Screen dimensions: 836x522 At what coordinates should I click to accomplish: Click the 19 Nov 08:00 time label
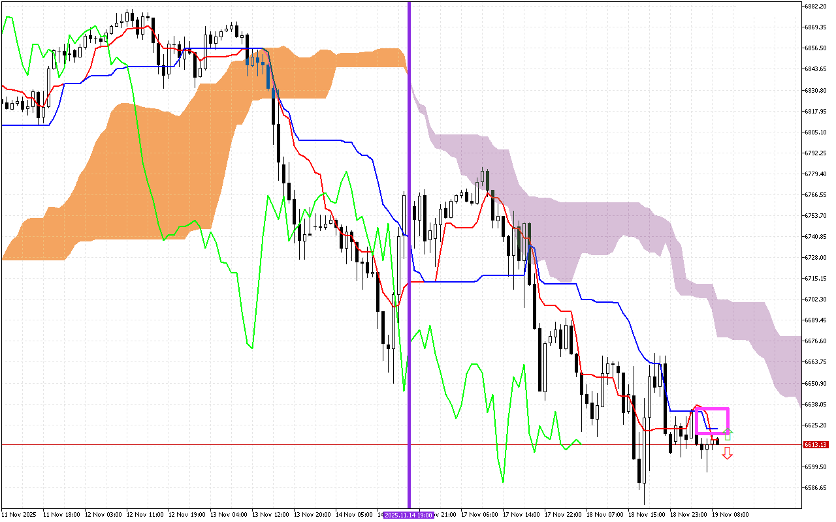point(730,515)
